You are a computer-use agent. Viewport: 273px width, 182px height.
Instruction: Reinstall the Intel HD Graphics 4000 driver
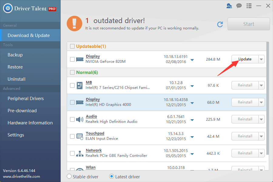(245, 102)
